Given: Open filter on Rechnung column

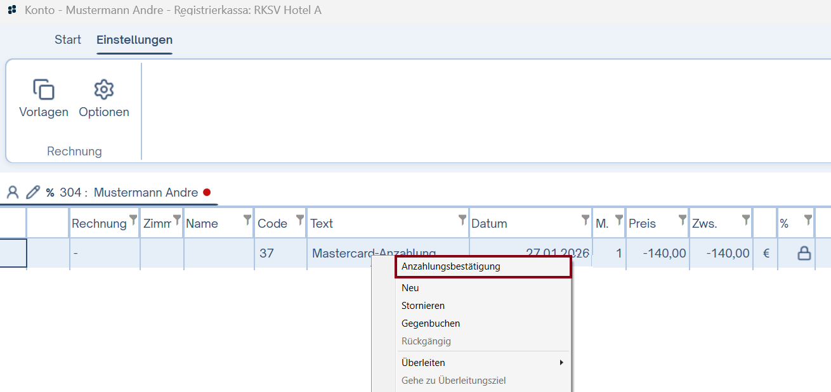Looking at the screenshot, I should 133,219.
